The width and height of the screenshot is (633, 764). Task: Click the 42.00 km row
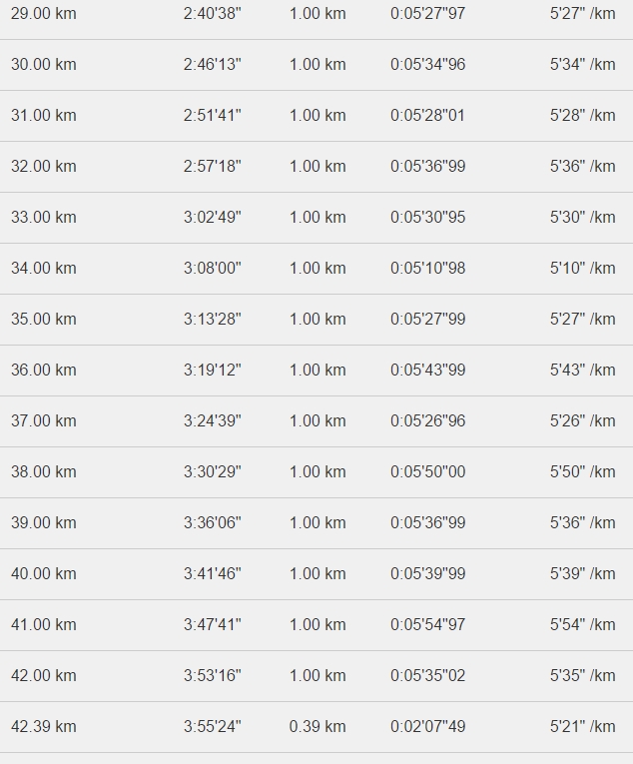click(316, 676)
